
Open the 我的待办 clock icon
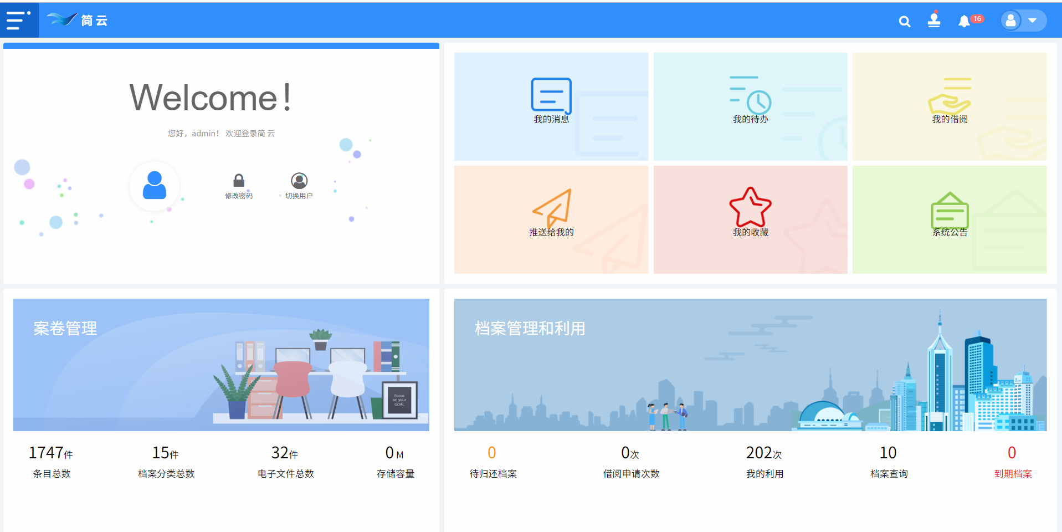[x=751, y=95]
